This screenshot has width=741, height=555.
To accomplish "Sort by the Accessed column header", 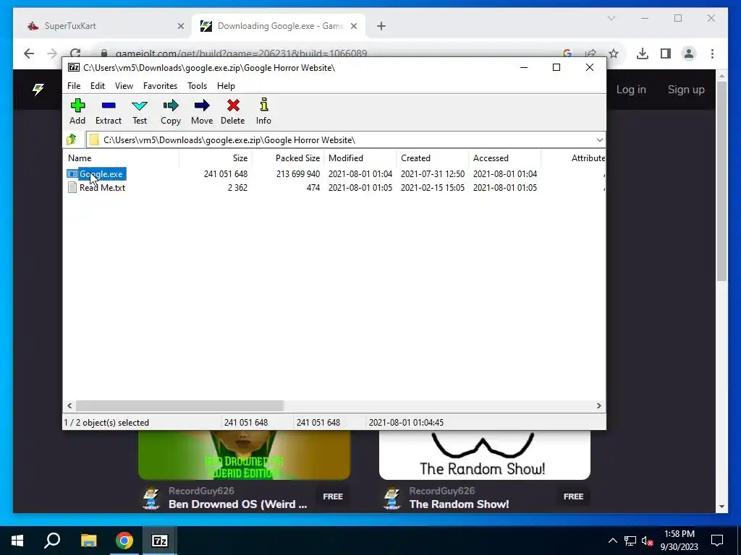I will click(x=504, y=158).
